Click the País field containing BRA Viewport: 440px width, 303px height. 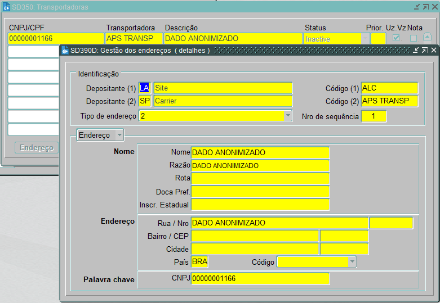point(199,262)
